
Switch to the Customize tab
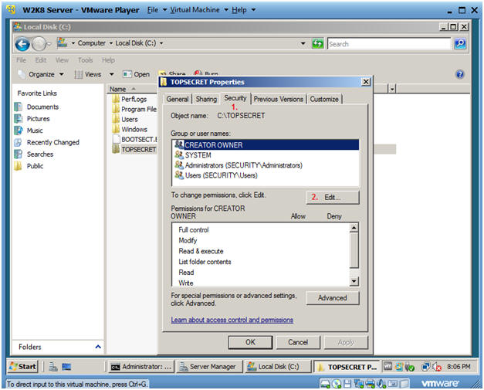coord(324,99)
